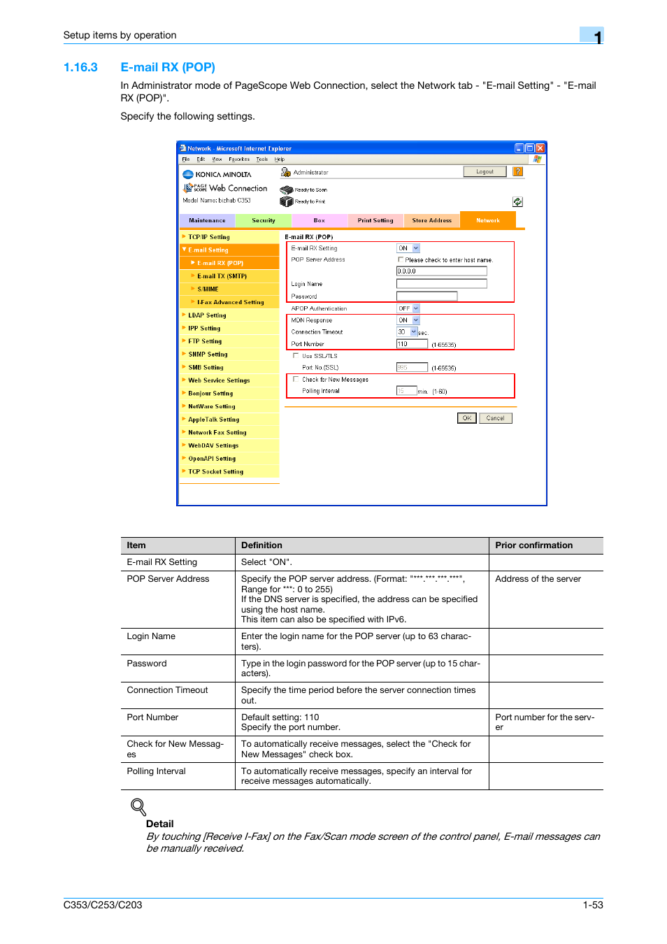
Task: Click the PageScope Web Connection logo
Action: click(225, 188)
